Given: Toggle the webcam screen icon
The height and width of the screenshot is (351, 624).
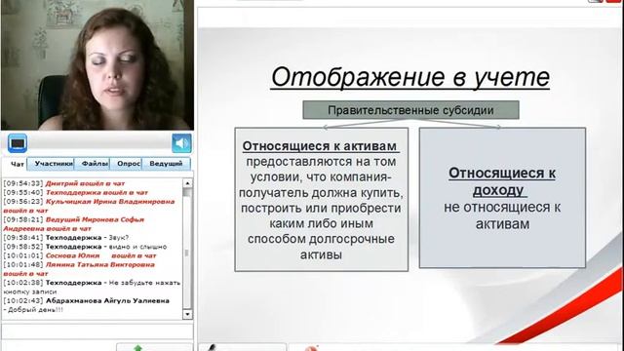Looking at the screenshot, I should [x=18, y=143].
